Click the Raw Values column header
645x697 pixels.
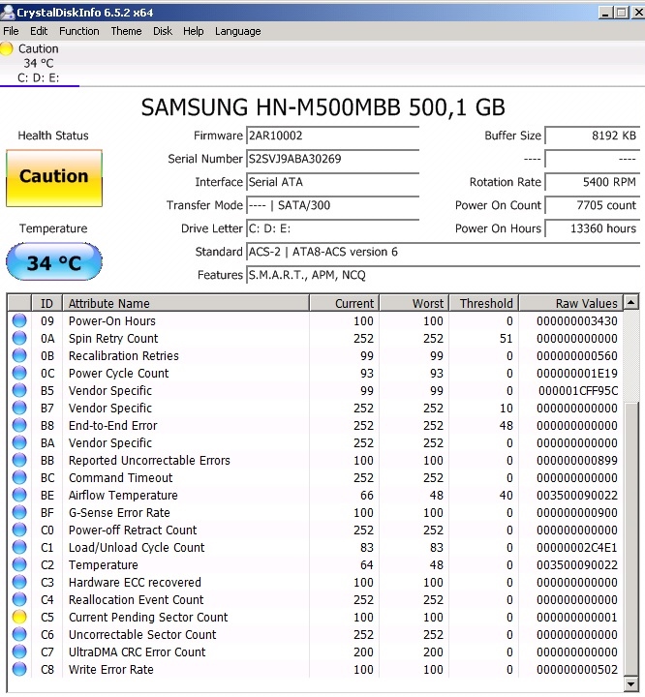570,303
